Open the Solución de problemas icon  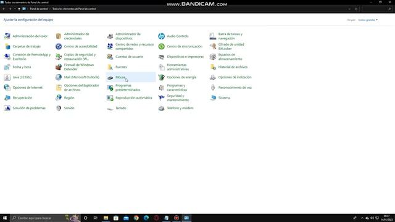click(x=7, y=108)
